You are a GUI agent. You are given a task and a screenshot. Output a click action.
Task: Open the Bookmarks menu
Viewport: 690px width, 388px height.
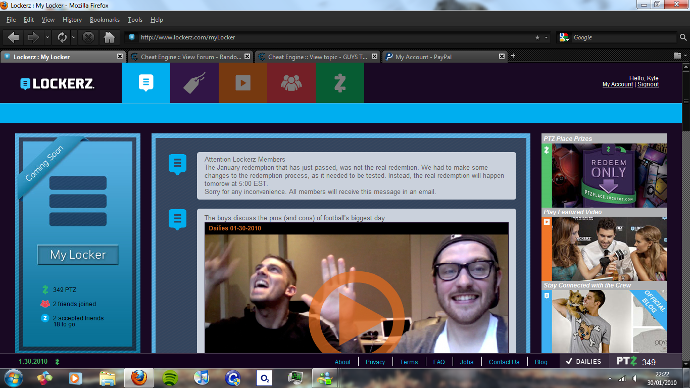click(105, 20)
